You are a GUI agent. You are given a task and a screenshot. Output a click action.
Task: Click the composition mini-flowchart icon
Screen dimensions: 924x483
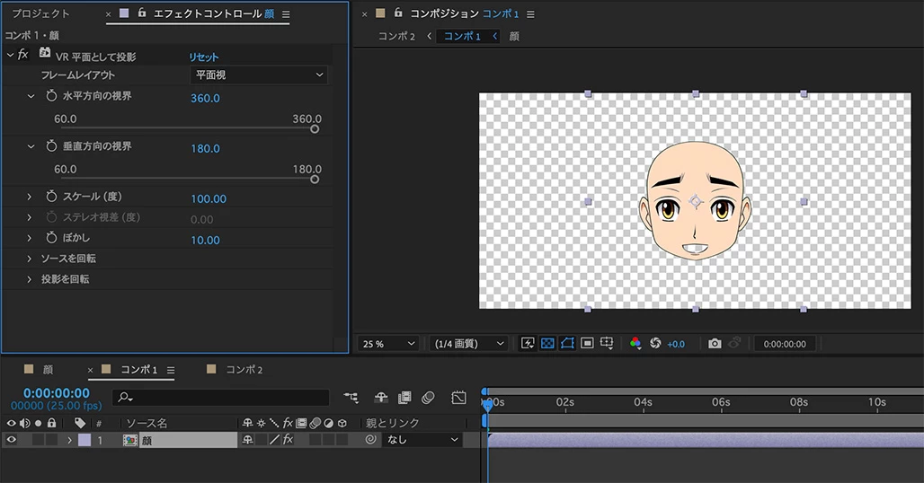(351, 398)
